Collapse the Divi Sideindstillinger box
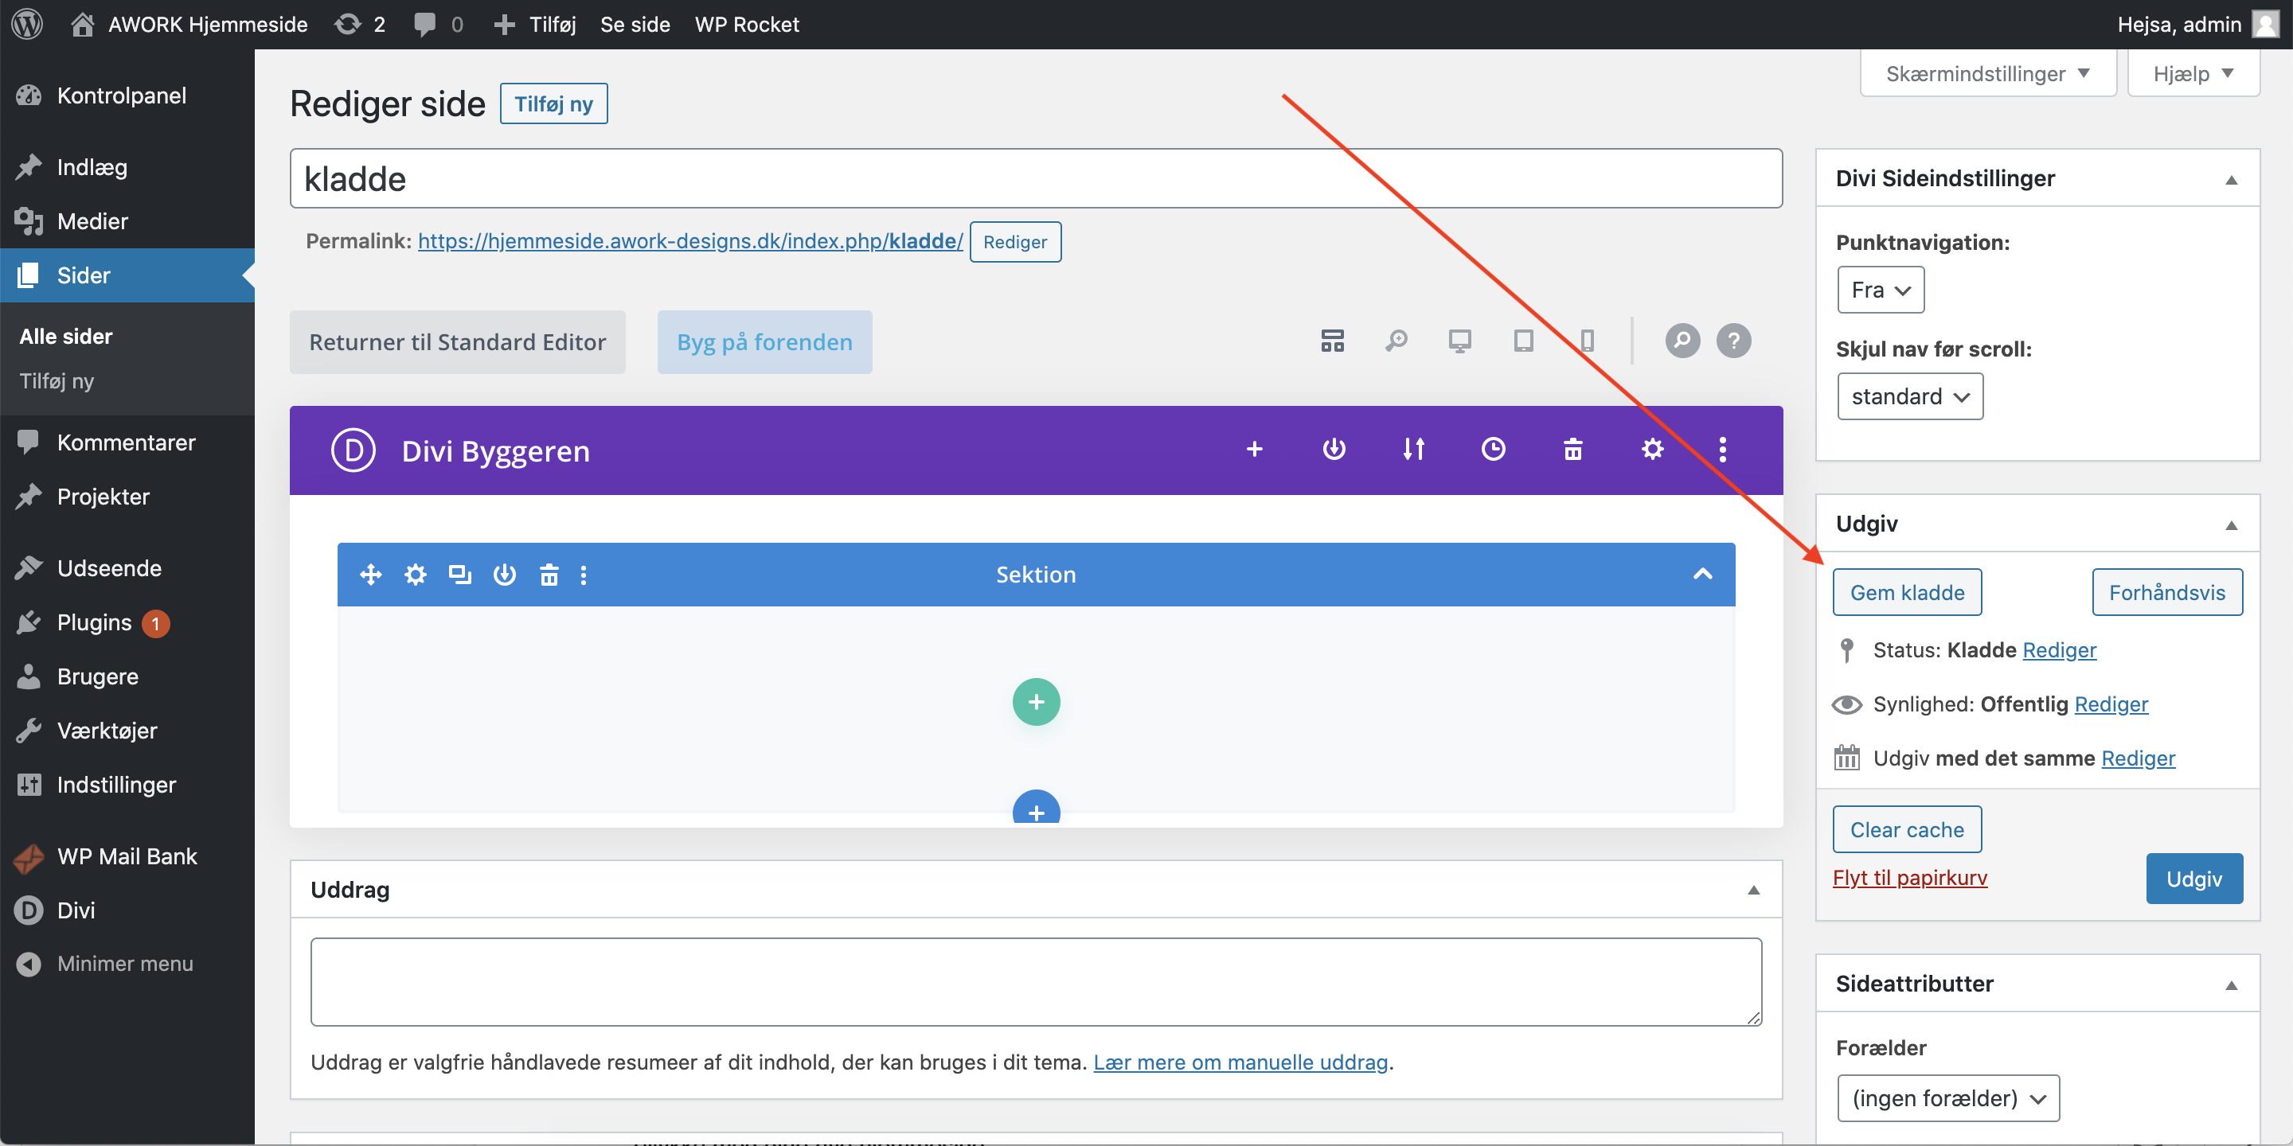Viewport: 2293px width, 1146px height. coord(2231,180)
